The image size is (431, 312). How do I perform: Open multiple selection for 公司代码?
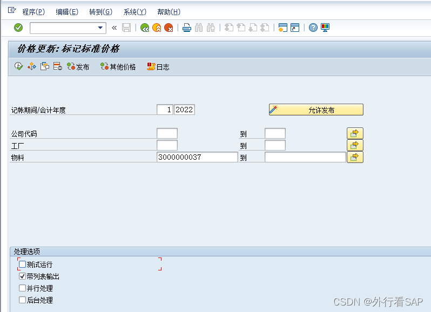[355, 133]
